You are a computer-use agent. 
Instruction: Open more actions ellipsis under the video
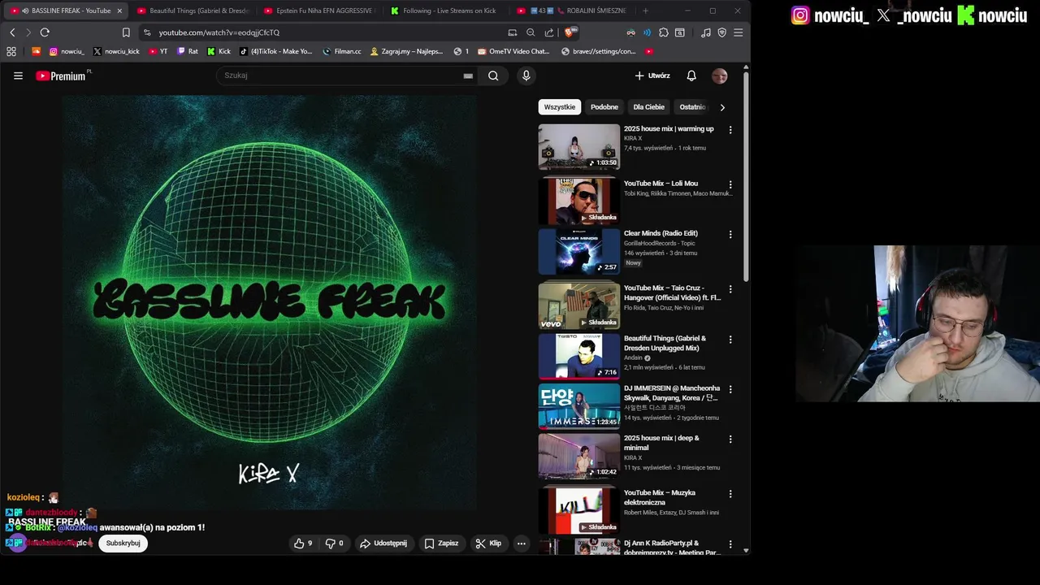click(x=522, y=544)
